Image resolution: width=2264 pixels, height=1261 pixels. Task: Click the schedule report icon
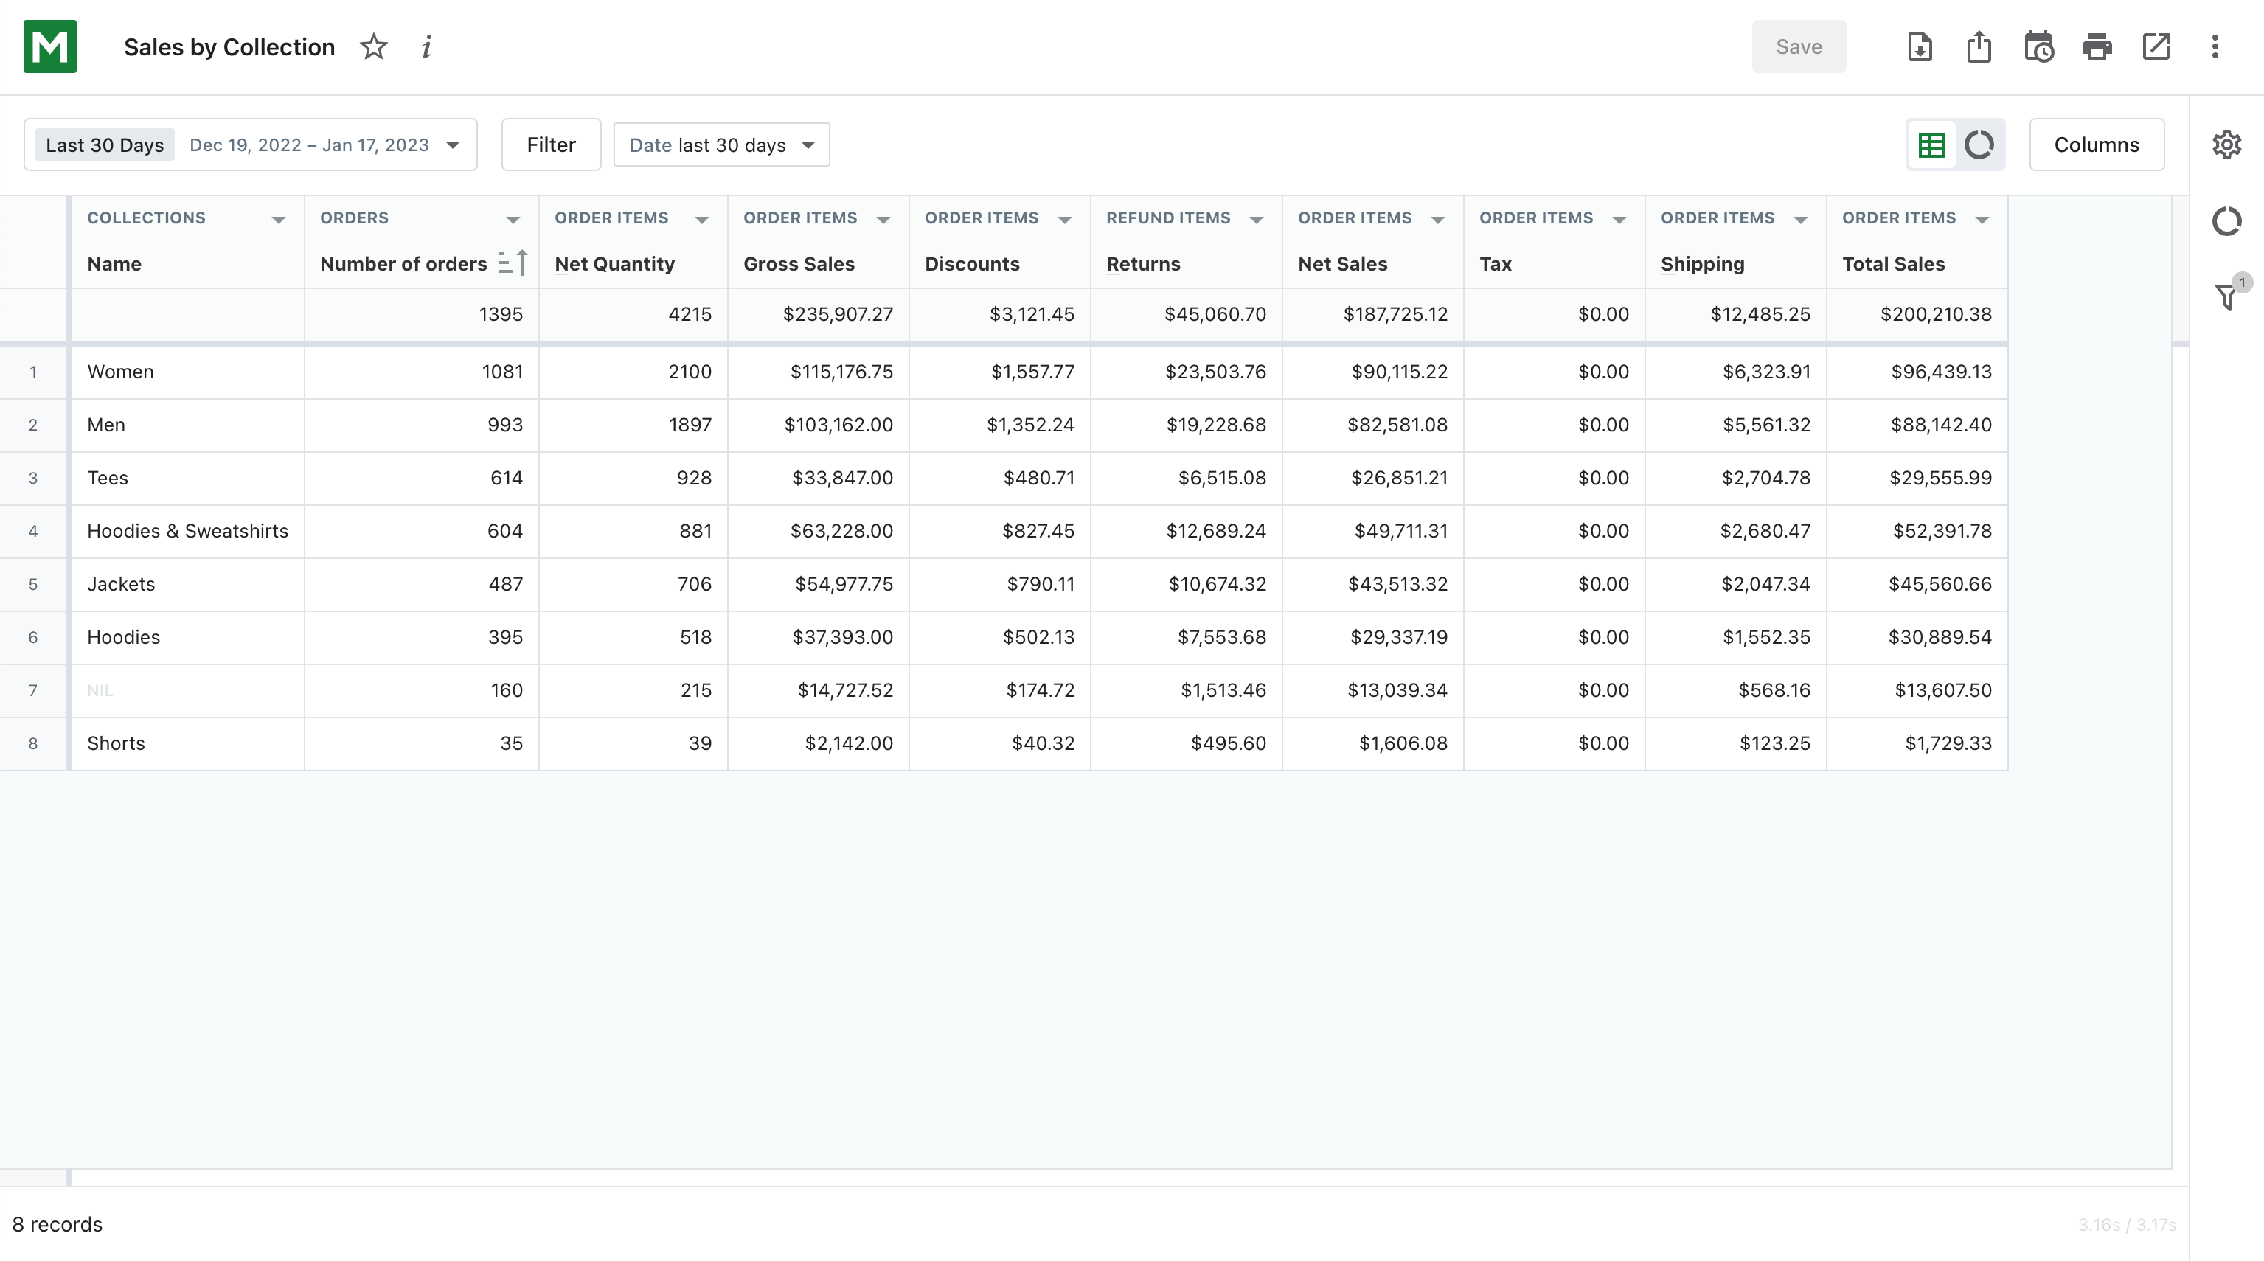click(2039, 46)
